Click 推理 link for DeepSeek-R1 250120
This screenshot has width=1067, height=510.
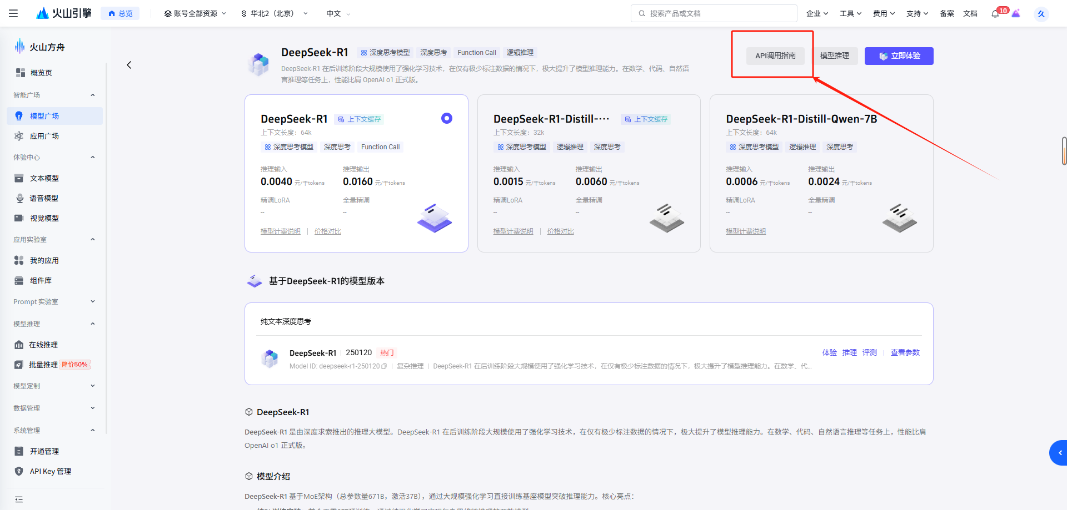850,352
